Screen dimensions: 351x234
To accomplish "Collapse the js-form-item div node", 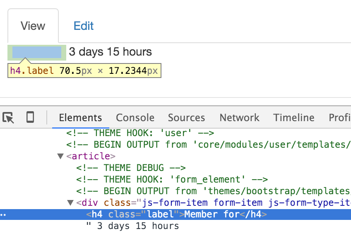I will (70, 203).
